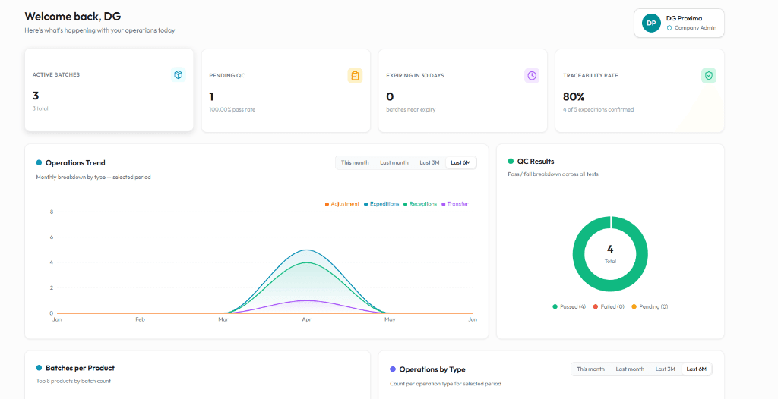Toggle the Adjustment series in chart legend
The image size is (778, 399).
(343, 204)
